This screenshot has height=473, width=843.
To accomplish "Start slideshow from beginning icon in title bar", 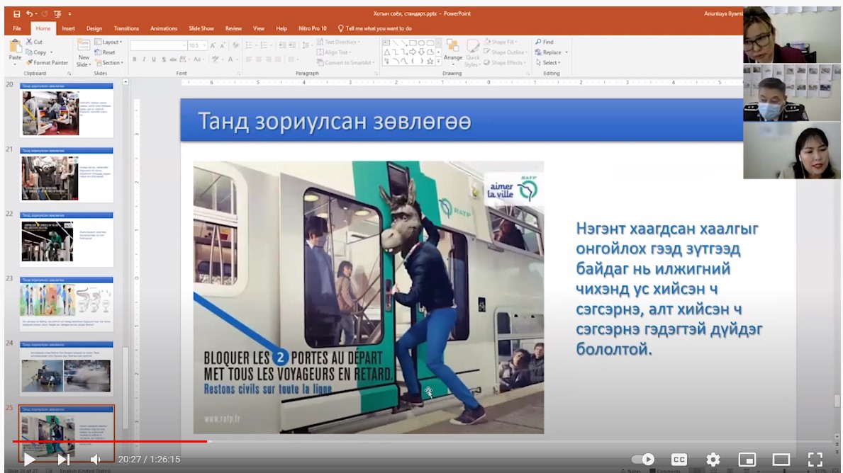I will coord(57,14).
